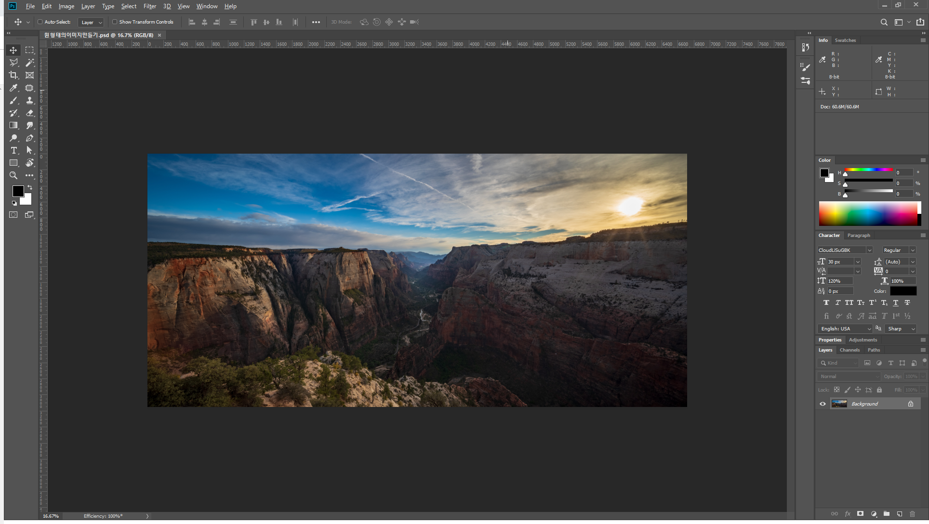Viewport: 929px width, 524px height.
Task: Select the Horizontal Type tool
Action: coord(13,150)
